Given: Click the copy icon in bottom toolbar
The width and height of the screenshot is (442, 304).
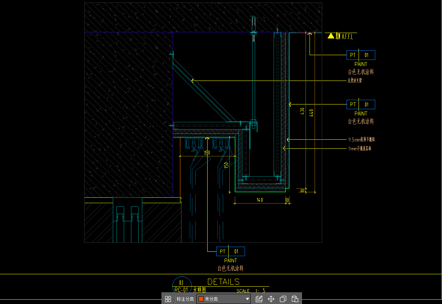Looking at the screenshot, I should pyautogui.click(x=283, y=299).
